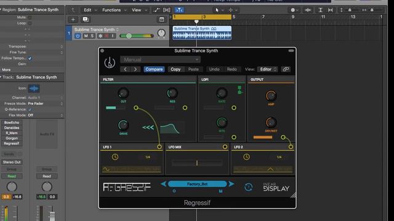Viewport: 394px width, 221px height.
Task: Select the filter curve shape display
Action: coord(170,128)
